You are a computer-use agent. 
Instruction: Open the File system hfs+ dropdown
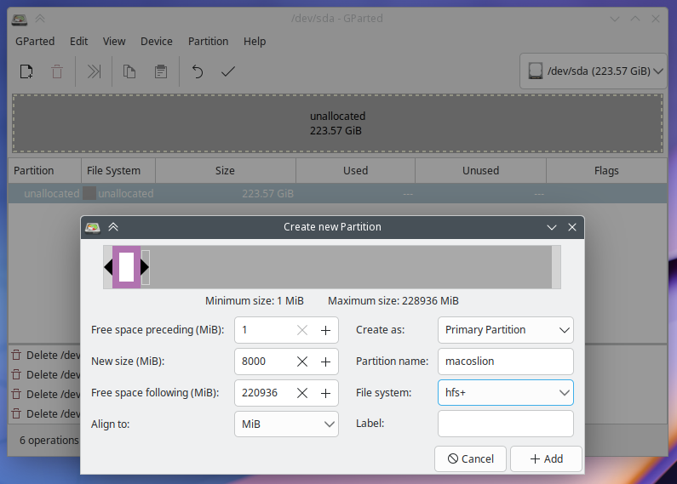(x=506, y=392)
